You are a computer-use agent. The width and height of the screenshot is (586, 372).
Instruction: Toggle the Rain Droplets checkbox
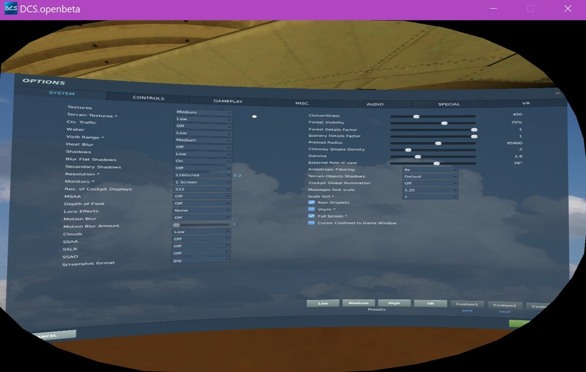pyautogui.click(x=311, y=203)
